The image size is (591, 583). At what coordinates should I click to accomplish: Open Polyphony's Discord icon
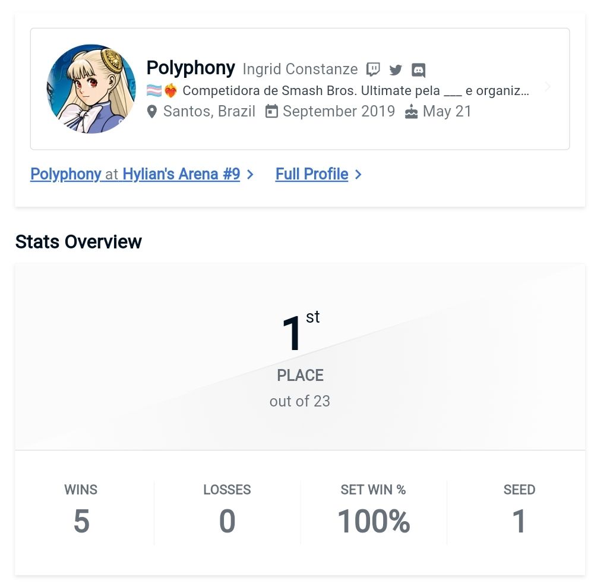tap(418, 70)
